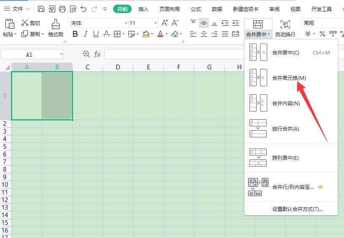Center text horizontally
The height and width of the screenshot is (238, 344).
pos(204,34)
